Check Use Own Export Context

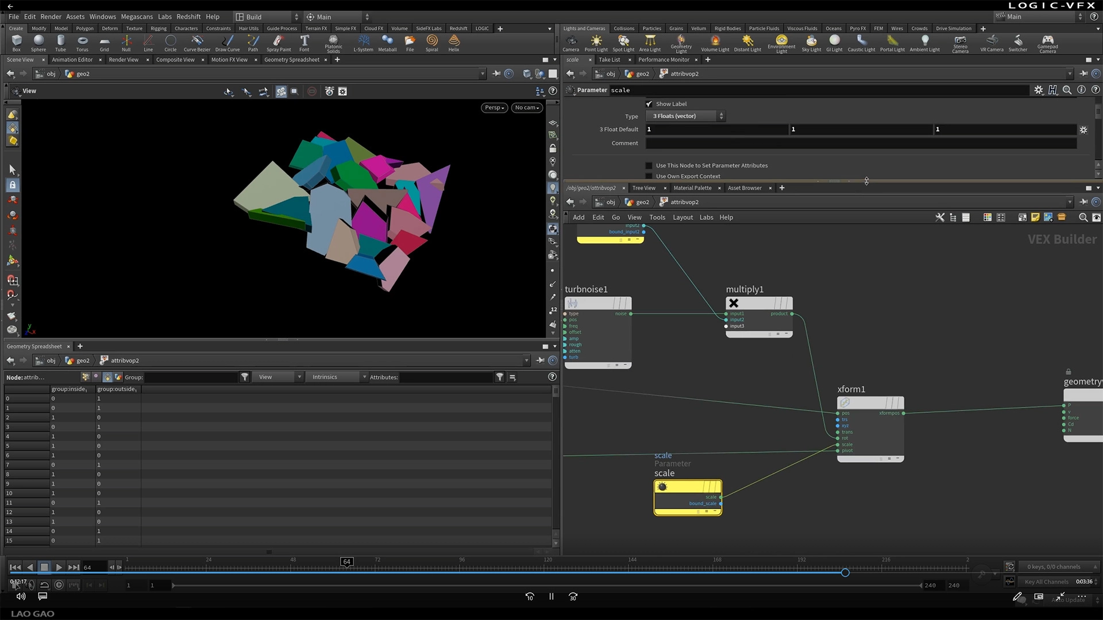[x=649, y=176]
